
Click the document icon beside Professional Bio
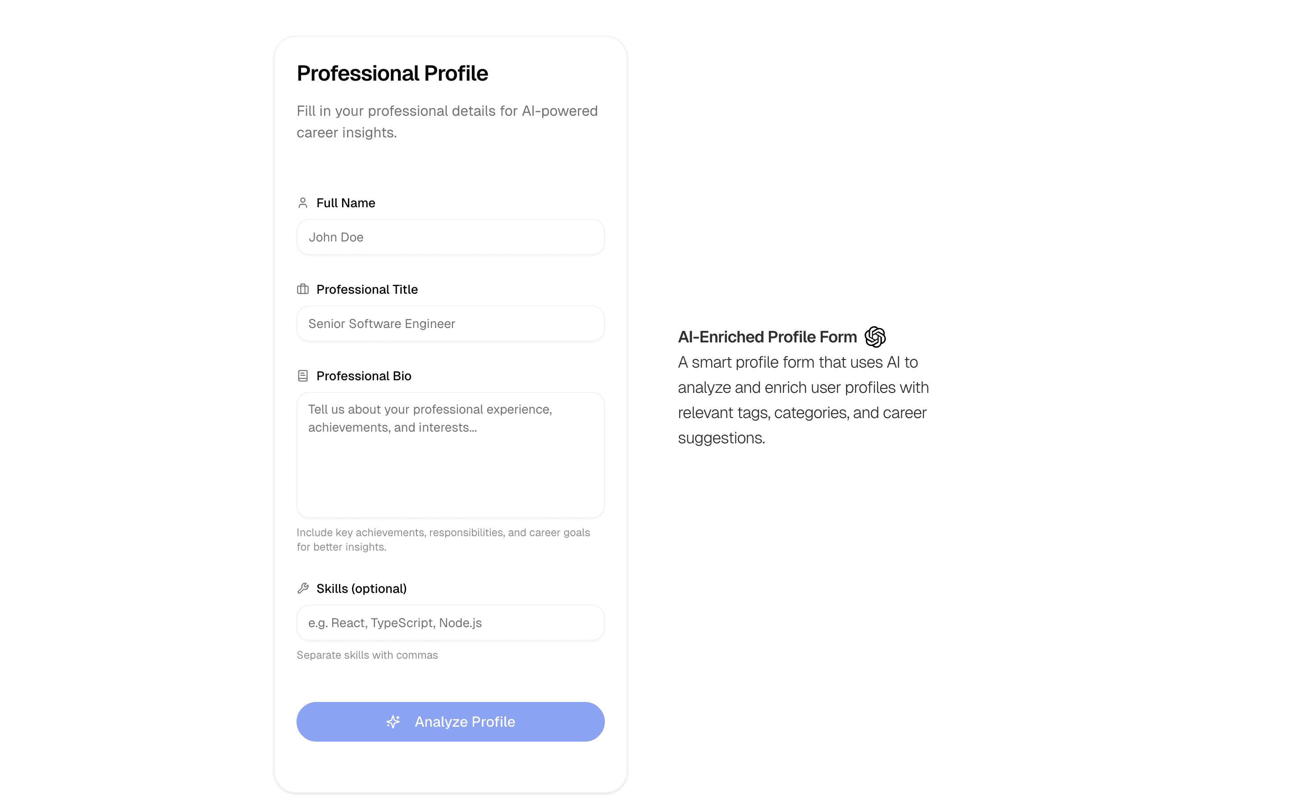(x=302, y=375)
